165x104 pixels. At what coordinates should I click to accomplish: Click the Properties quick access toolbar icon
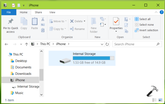coord(13,5)
